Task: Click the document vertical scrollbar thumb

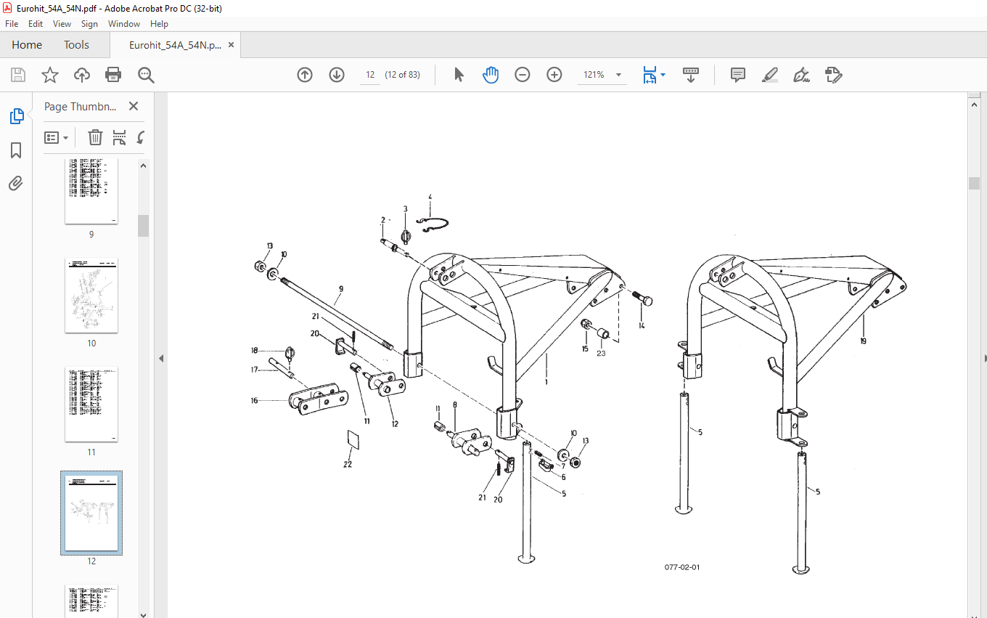Action: tap(975, 183)
